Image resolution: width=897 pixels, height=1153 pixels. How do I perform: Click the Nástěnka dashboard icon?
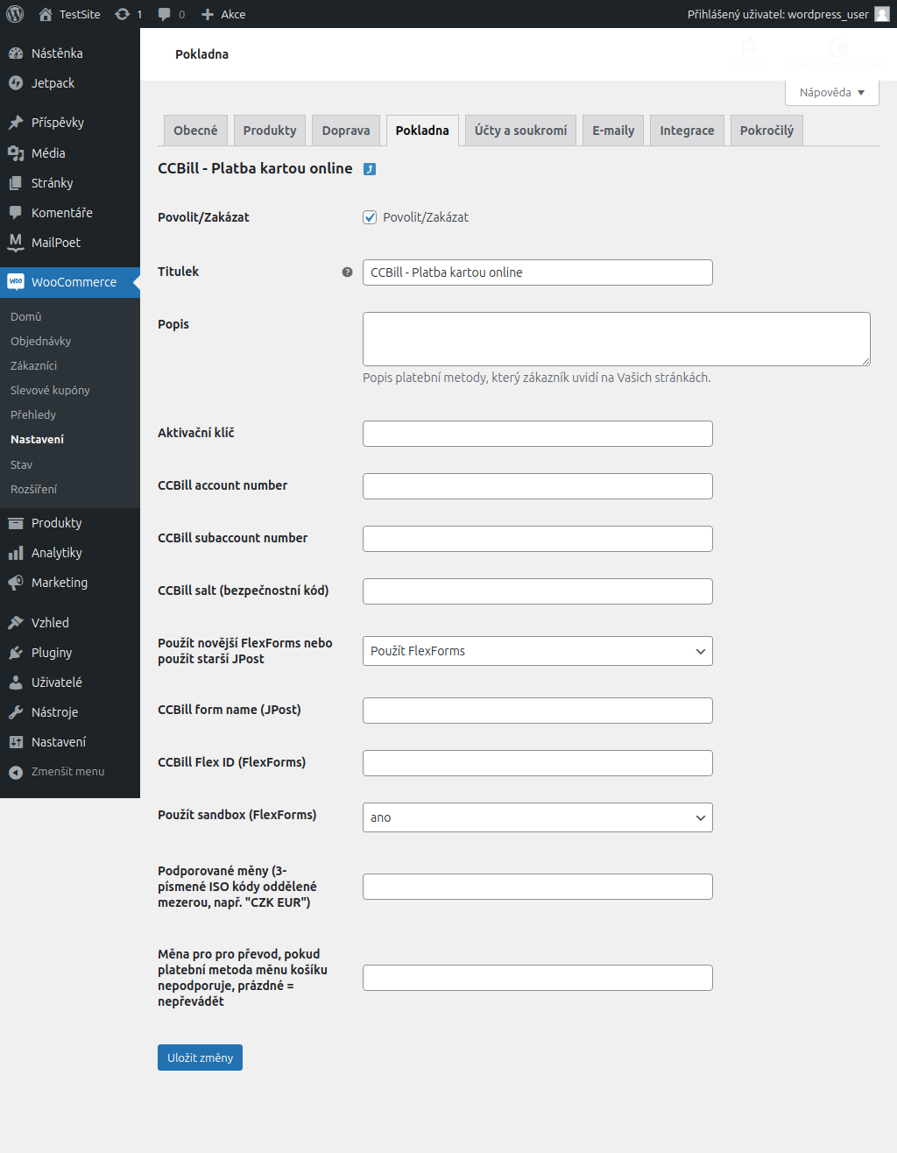(x=16, y=53)
